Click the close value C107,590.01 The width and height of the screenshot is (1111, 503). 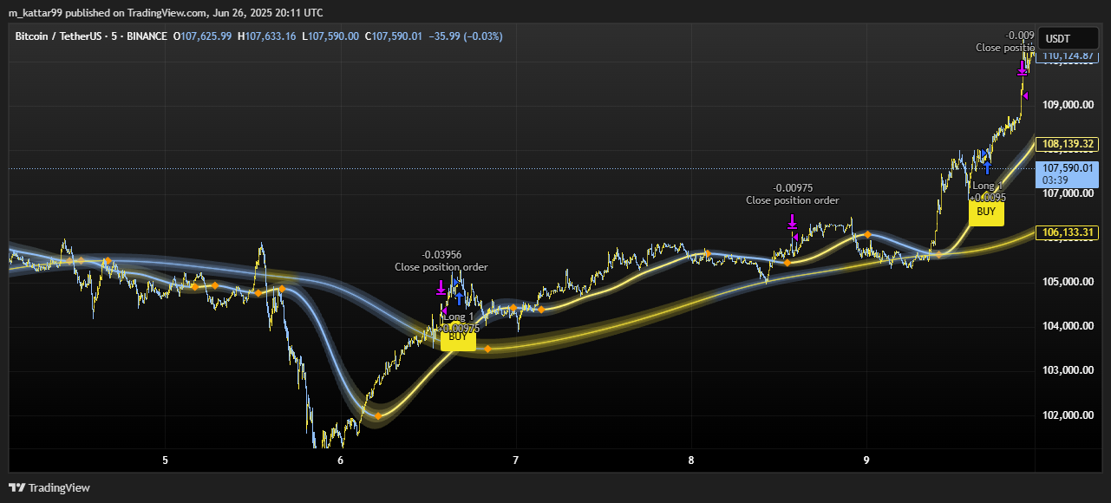pyautogui.click(x=394, y=36)
